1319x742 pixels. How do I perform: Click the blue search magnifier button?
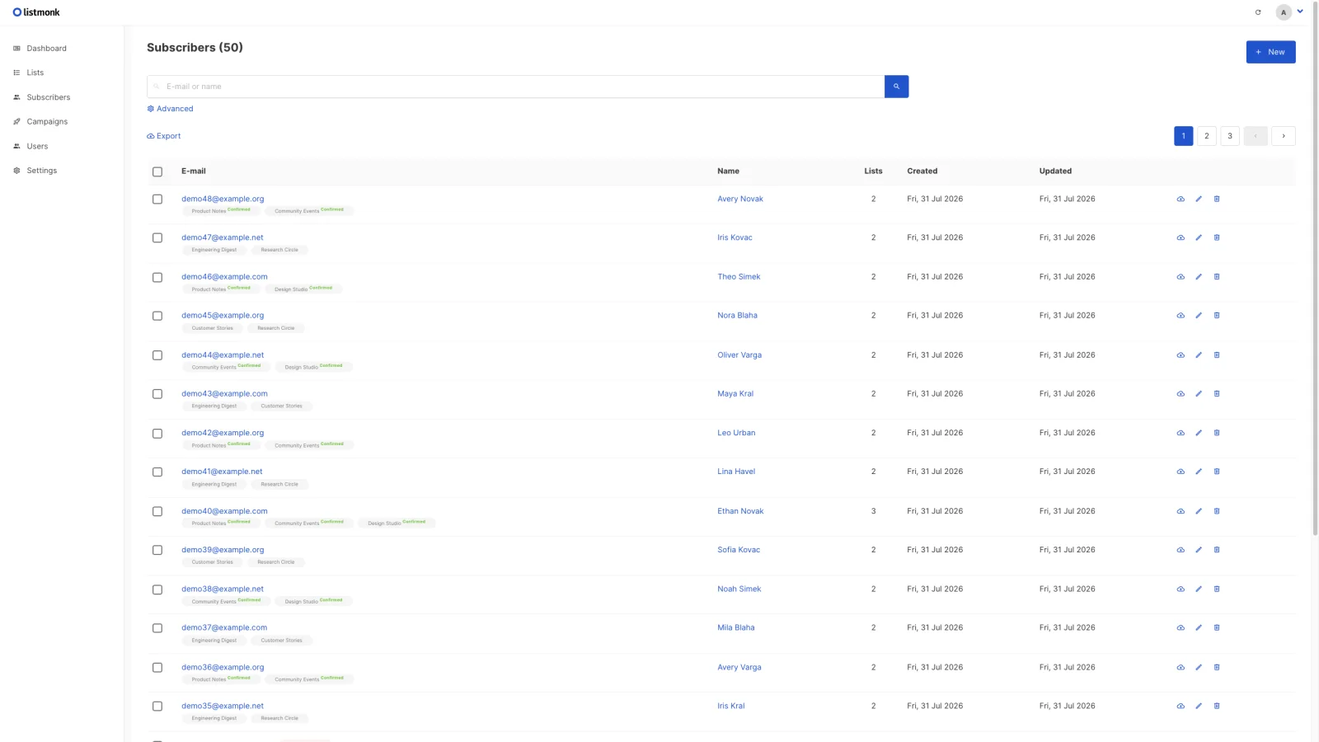[896, 87]
